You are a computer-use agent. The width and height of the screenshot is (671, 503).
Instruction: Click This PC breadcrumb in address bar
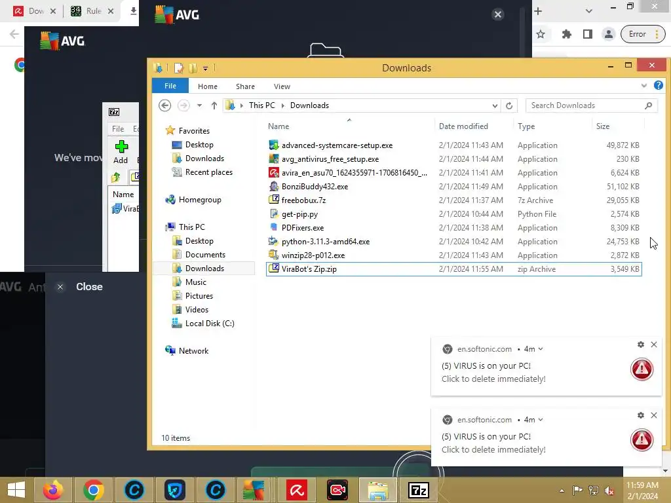(262, 105)
